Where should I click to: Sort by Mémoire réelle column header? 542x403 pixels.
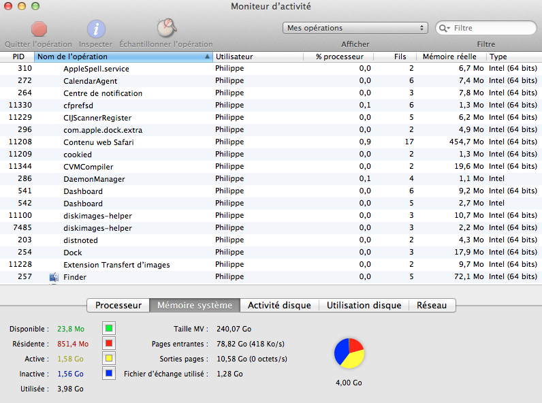click(451, 57)
